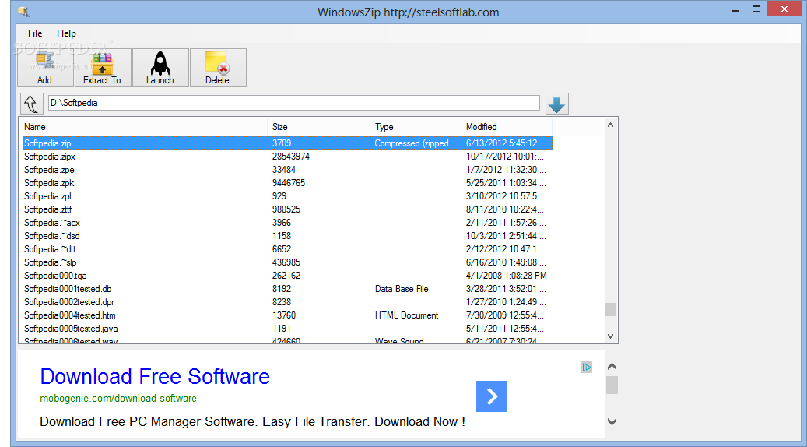Click the Delete toolbar button
This screenshot has height=447, width=807.
coord(218,68)
